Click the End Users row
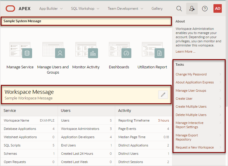 coord(86,145)
